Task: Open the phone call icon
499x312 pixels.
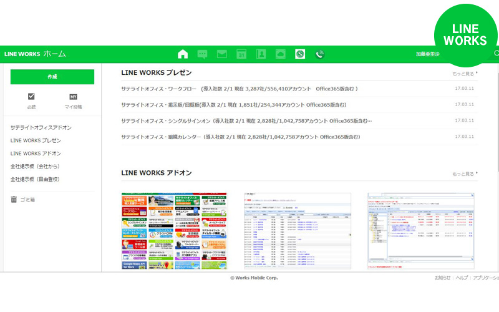Action: click(320, 54)
